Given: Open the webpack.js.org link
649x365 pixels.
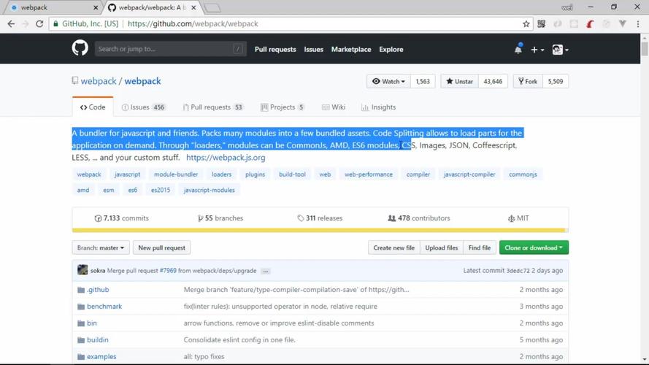Looking at the screenshot, I should point(226,157).
